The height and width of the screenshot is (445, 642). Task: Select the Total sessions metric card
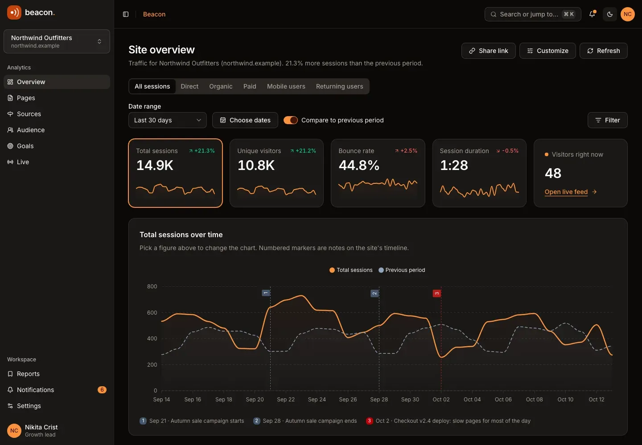pyautogui.click(x=175, y=173)
